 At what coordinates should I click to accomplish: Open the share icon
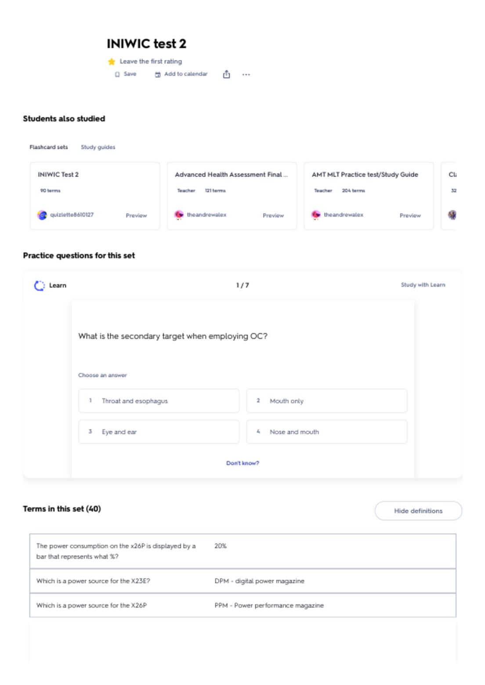(226, 74)
